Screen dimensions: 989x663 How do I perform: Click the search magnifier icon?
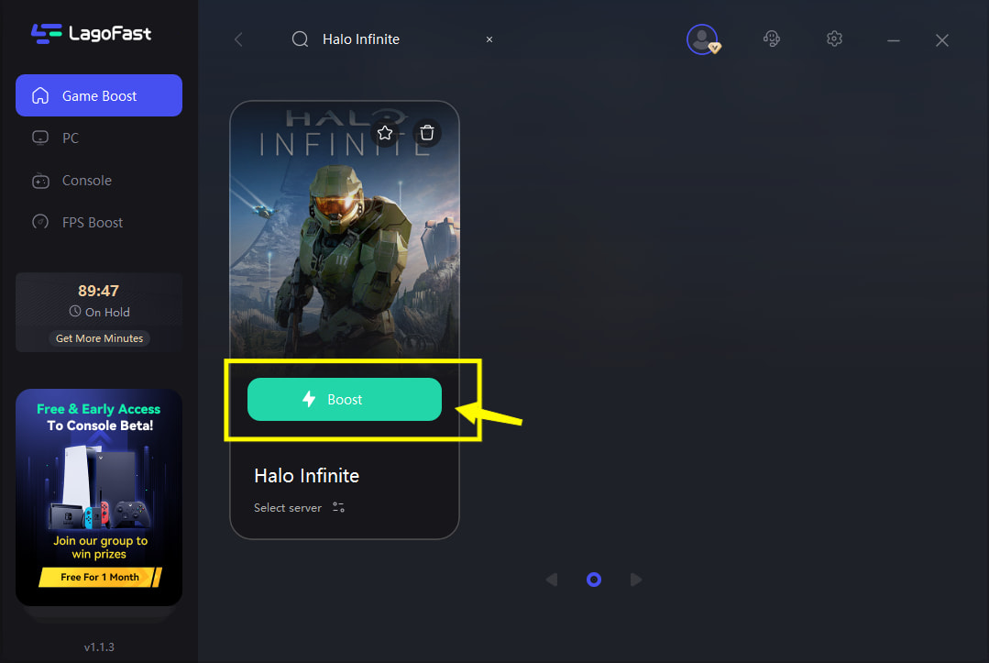(x=301, y=39)
